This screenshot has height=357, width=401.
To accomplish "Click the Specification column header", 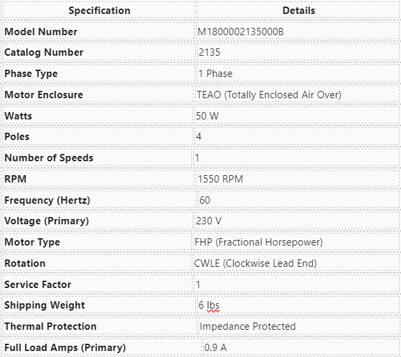I will point(99,11).
